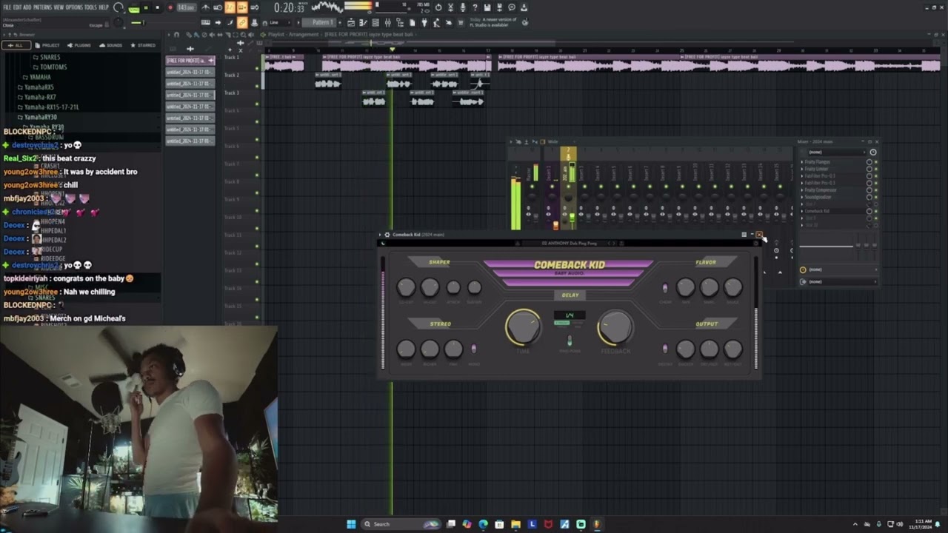The height and width of the screenshot is (533, 948).
Task: Open Comeback Kid plugin options gear icon
Action: click(387, 235)
